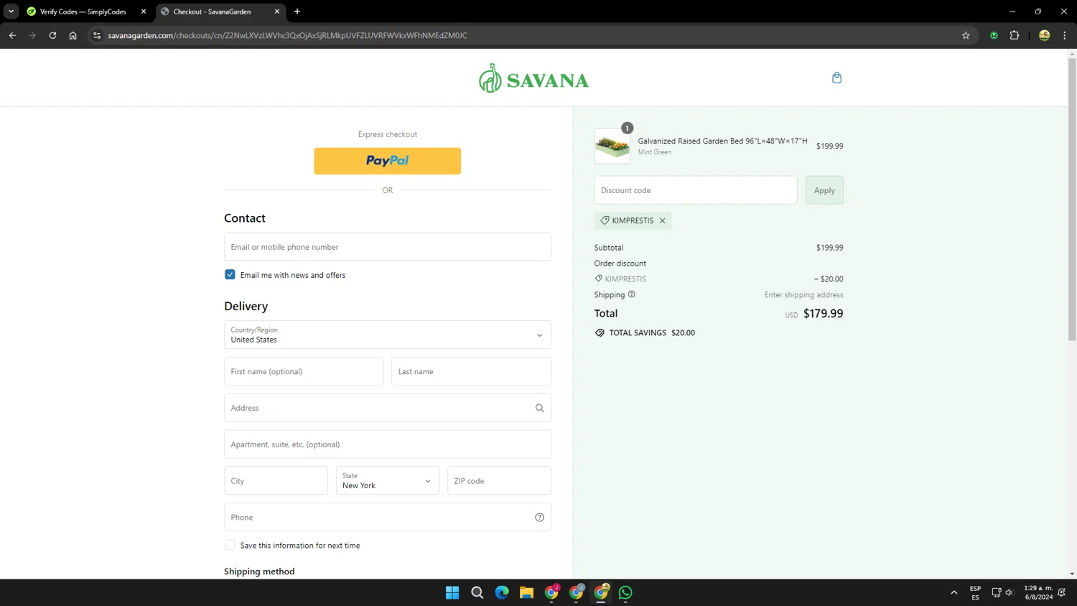Screen dimensions: 1077x606
Task: Open the ESP language indicator in the tray
Action: click(x=975, y=592)
